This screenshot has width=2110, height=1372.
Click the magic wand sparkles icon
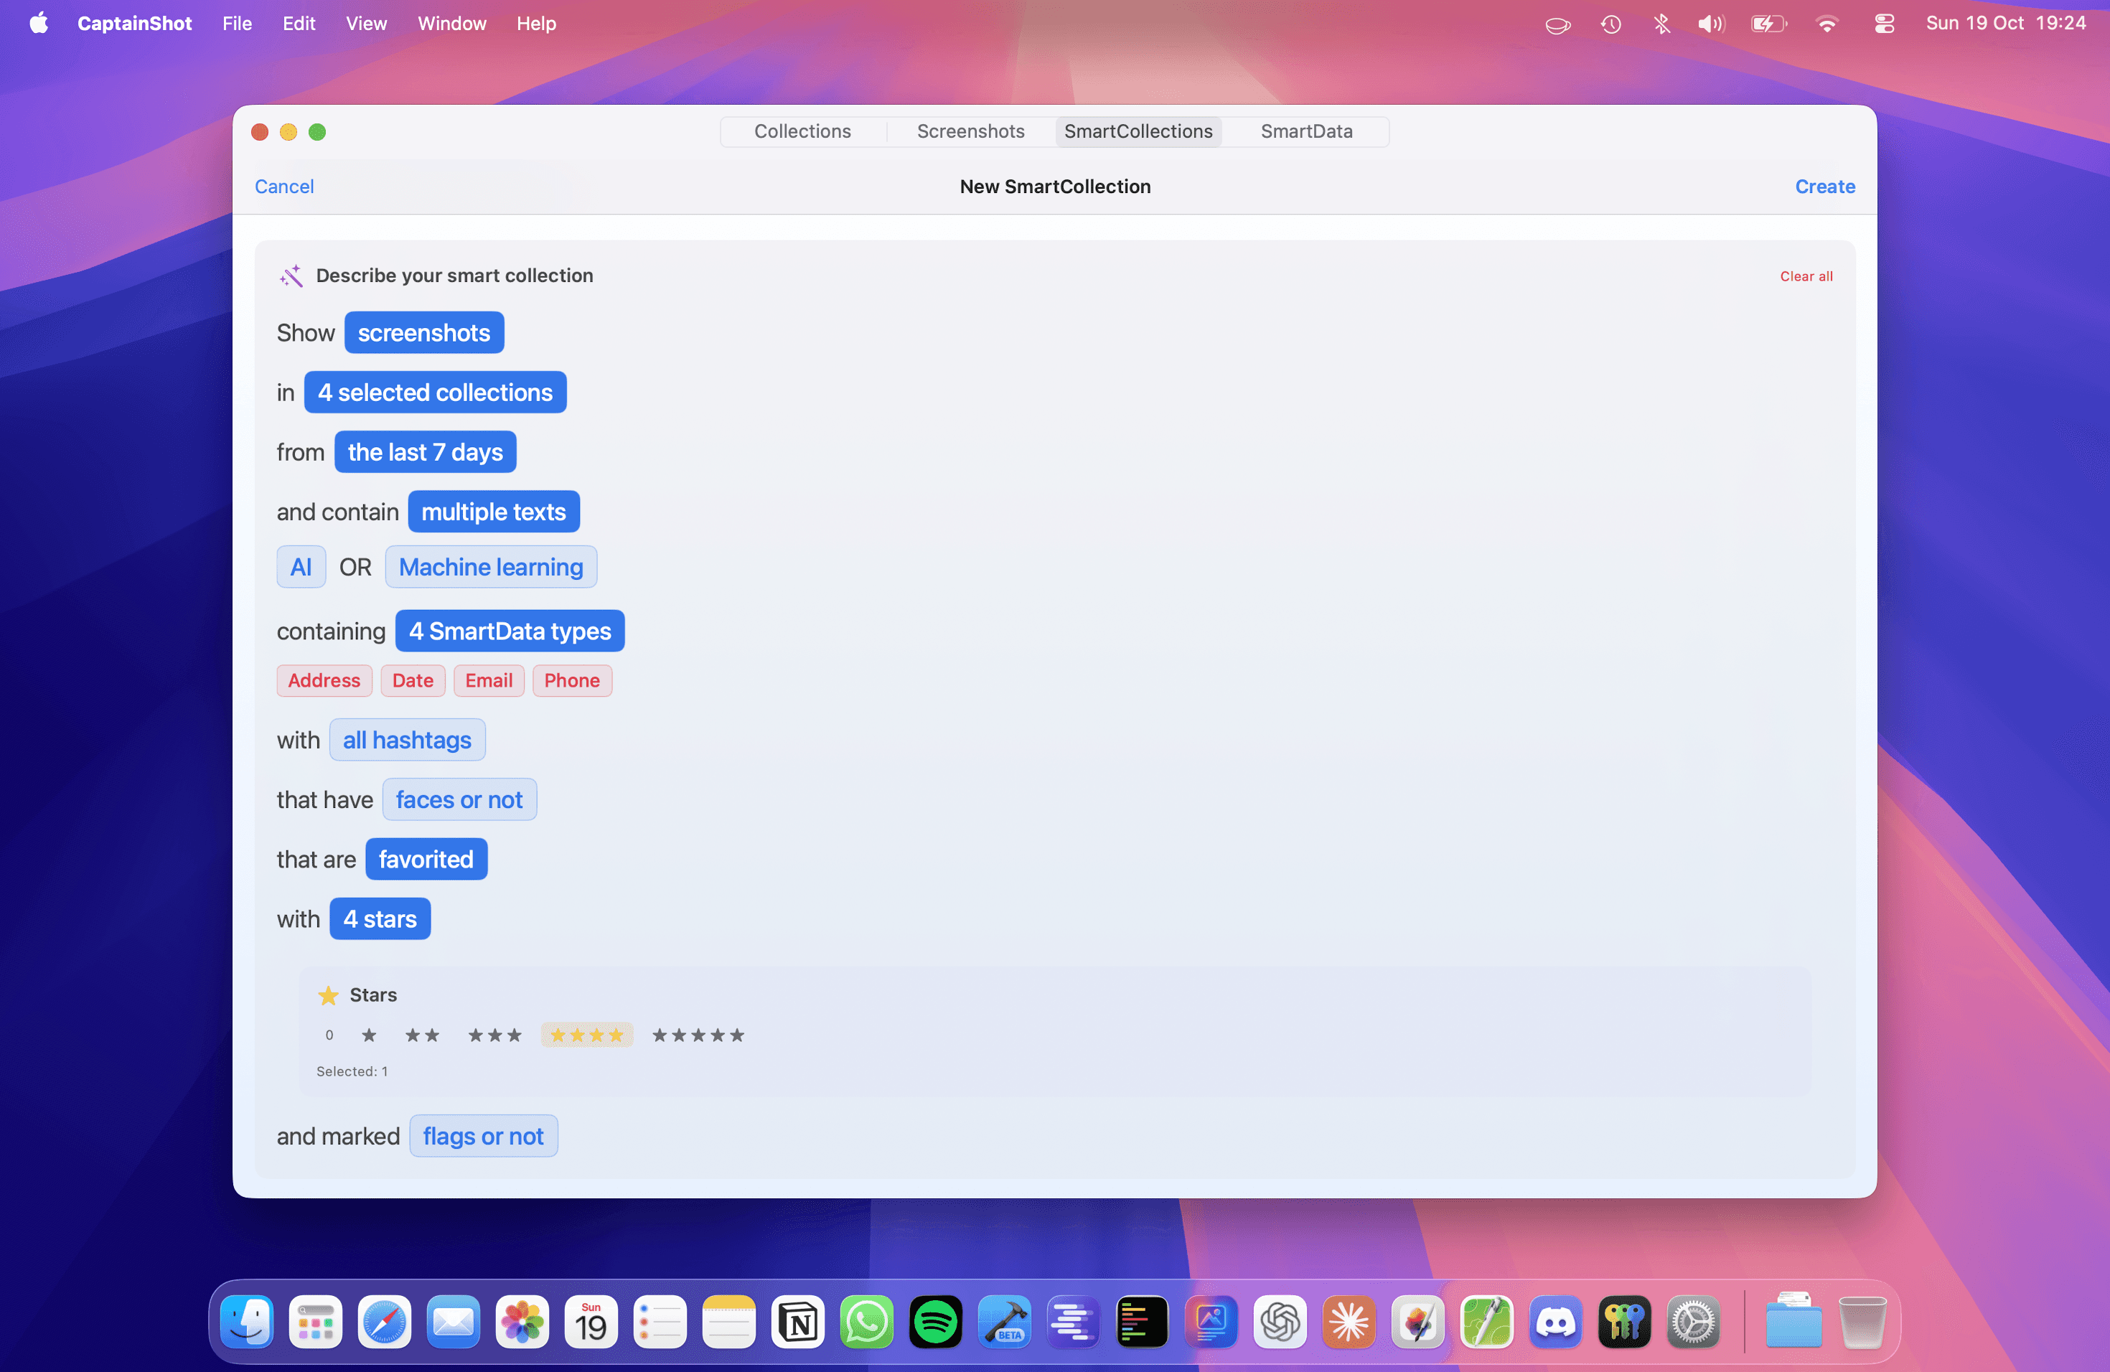291,276
